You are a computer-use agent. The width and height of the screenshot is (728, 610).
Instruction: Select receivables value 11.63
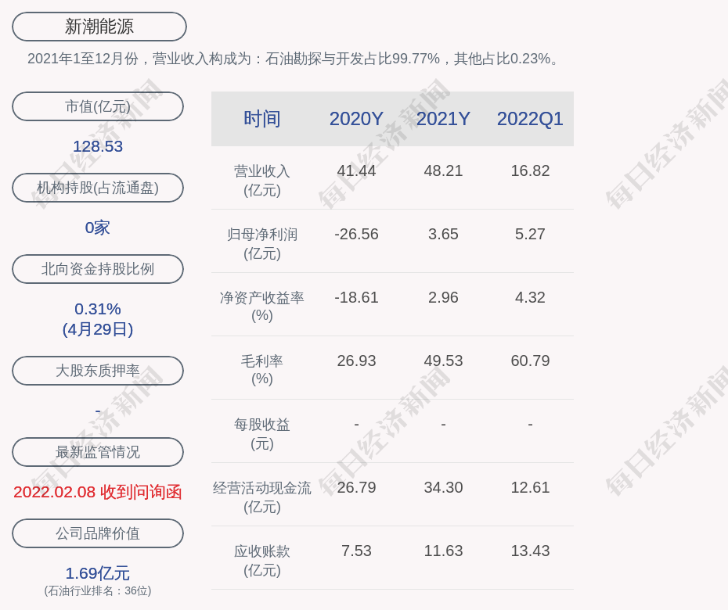coord(443,551)
